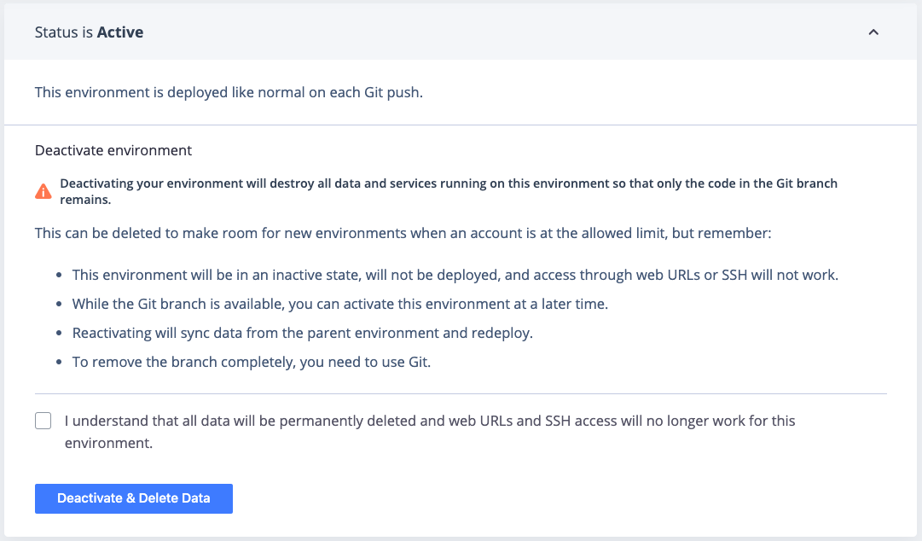This screenshot has height=541, width=922.
Task: Click the "Deactivate & Delete Data" button
Action: coord(133,498)
